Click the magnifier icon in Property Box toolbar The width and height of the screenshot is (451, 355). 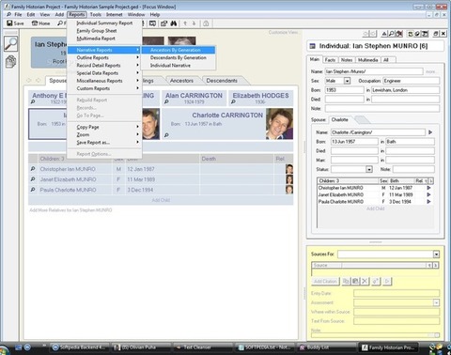click(x=392, y=34)
